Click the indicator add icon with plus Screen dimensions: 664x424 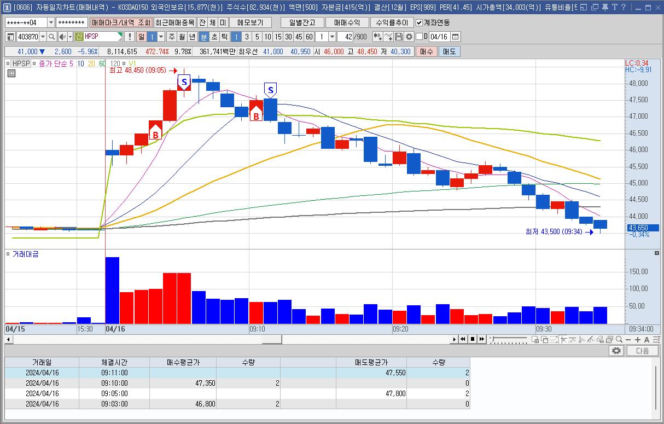click(388, 37)
